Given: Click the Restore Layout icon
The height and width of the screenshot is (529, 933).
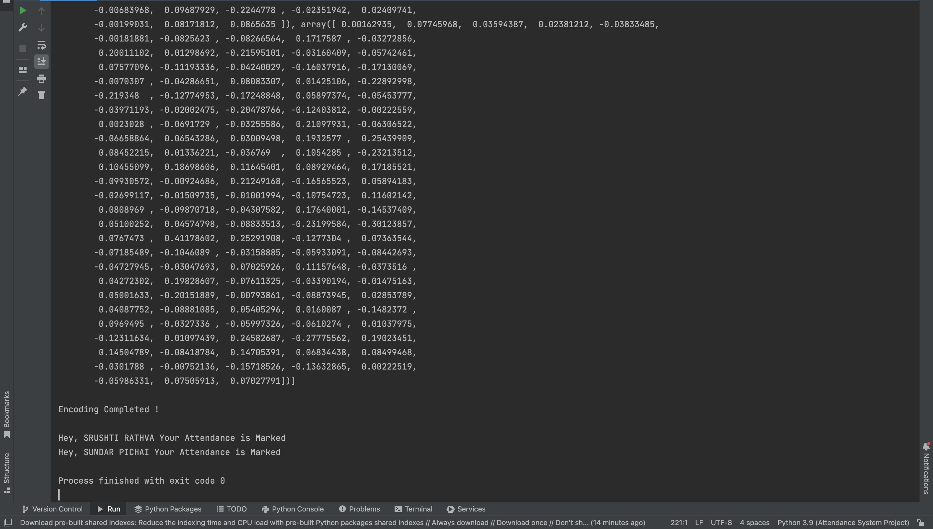Looking at the screenshot, I should [x=22, y=69].
